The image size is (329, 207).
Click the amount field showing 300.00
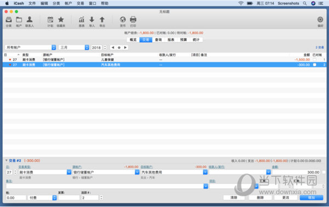pyautogui.click(x=296, y=172)
